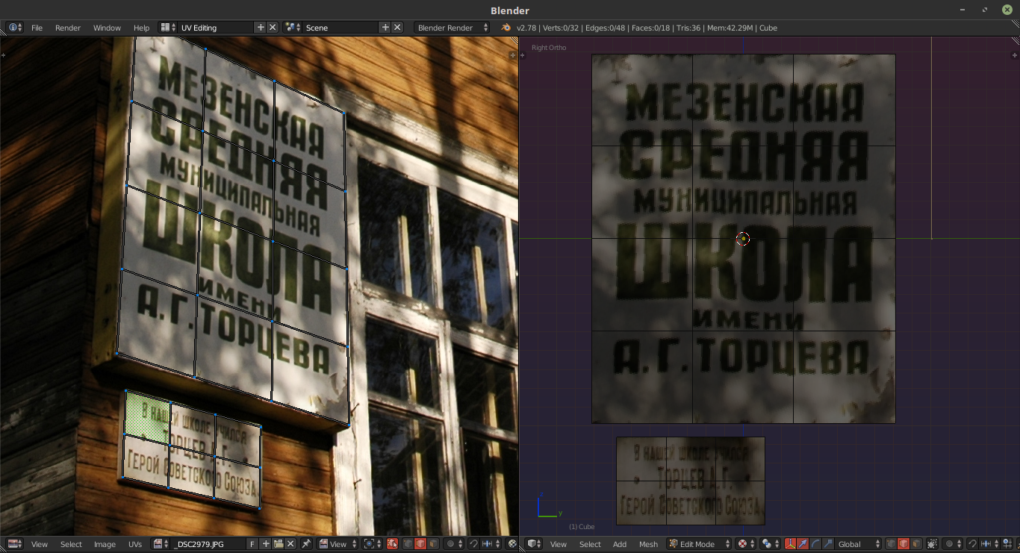
Task: Select UV edge selection mode
Action: point(421,544)
